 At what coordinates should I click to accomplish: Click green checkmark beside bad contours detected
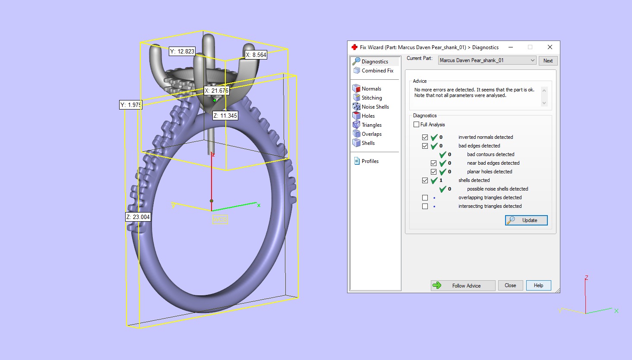442,154
